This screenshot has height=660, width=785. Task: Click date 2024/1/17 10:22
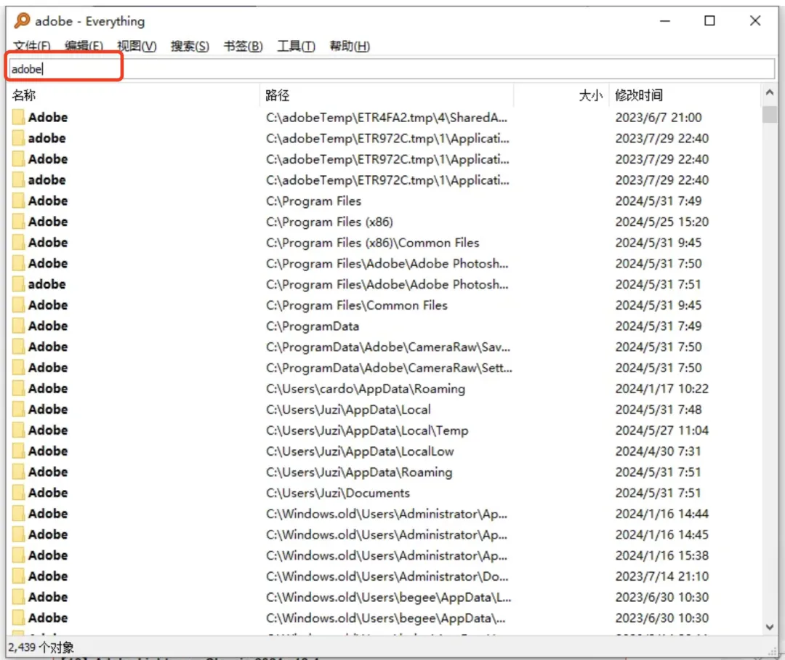tap(662, 389)
